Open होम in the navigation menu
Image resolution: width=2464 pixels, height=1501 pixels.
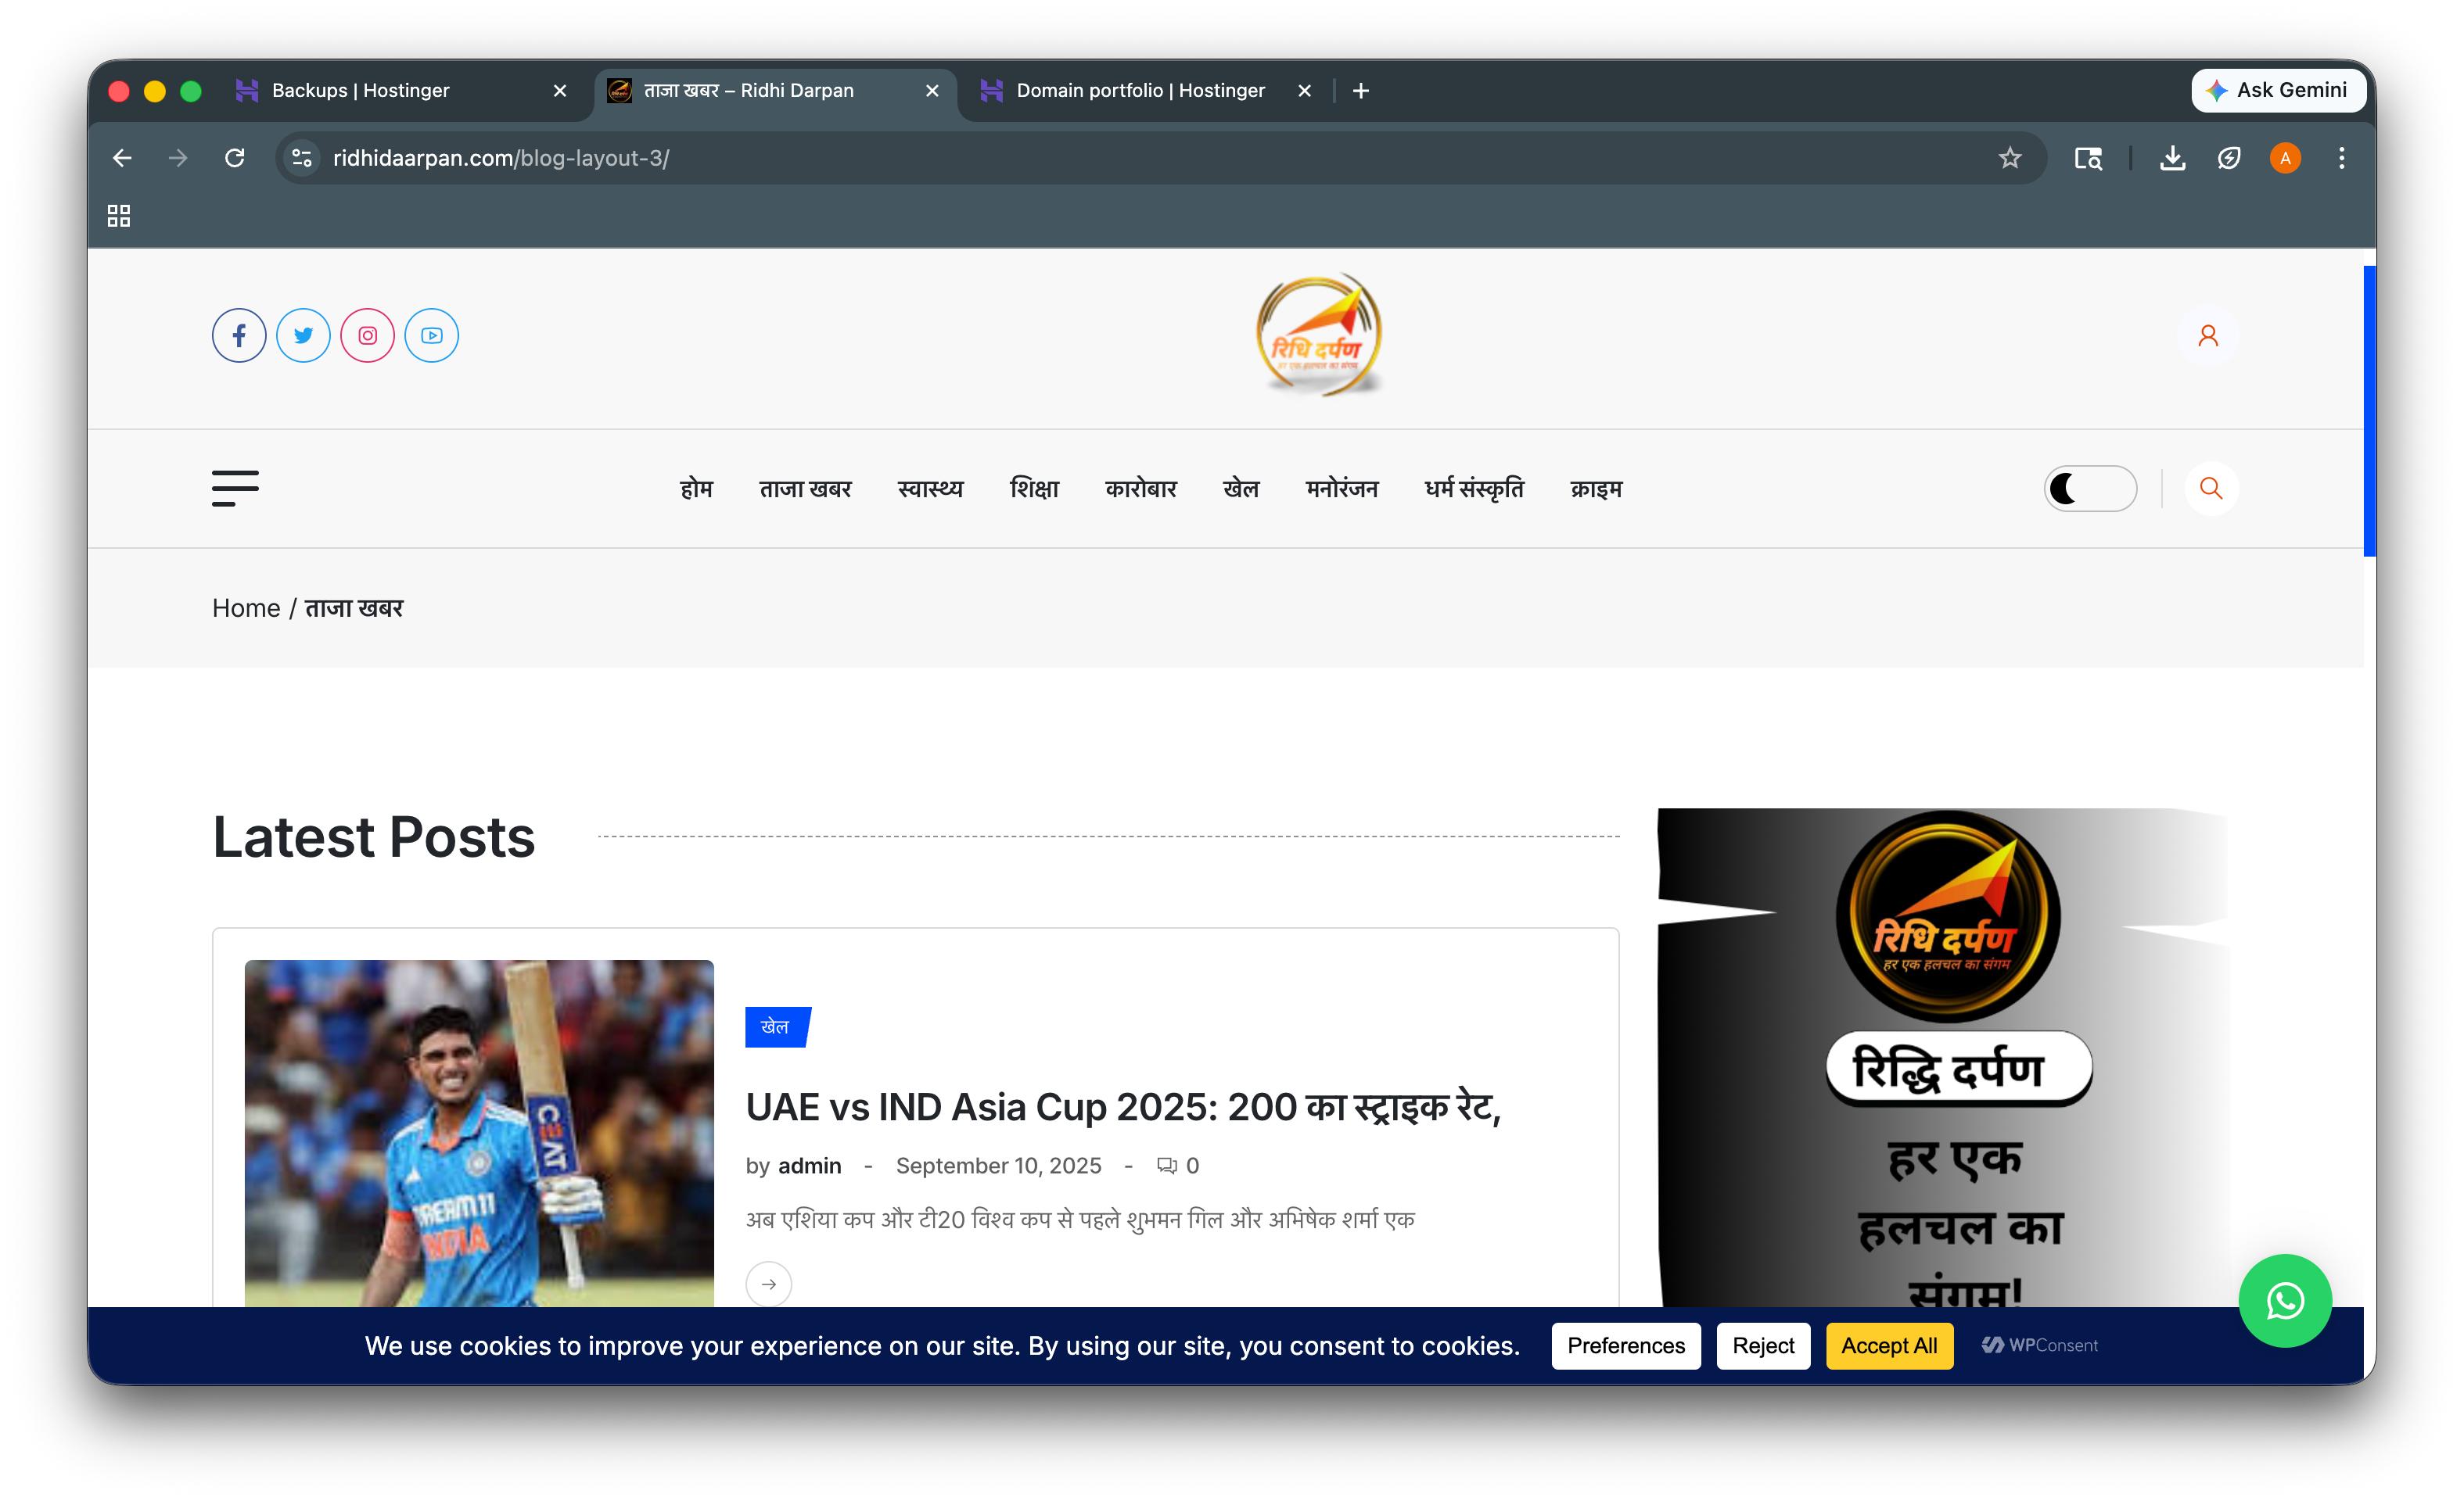[x=696, y=489]
